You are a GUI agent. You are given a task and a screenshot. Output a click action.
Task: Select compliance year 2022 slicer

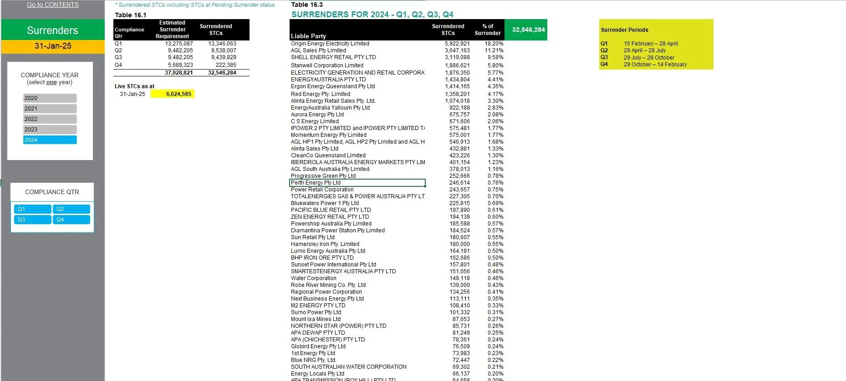[x=50, y=119]
